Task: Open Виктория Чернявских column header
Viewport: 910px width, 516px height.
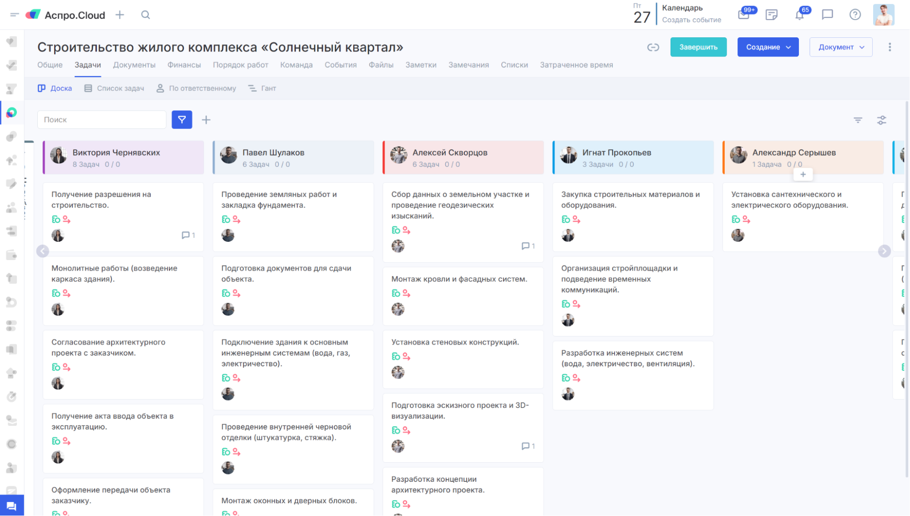Action: click(x=123, y=158)
